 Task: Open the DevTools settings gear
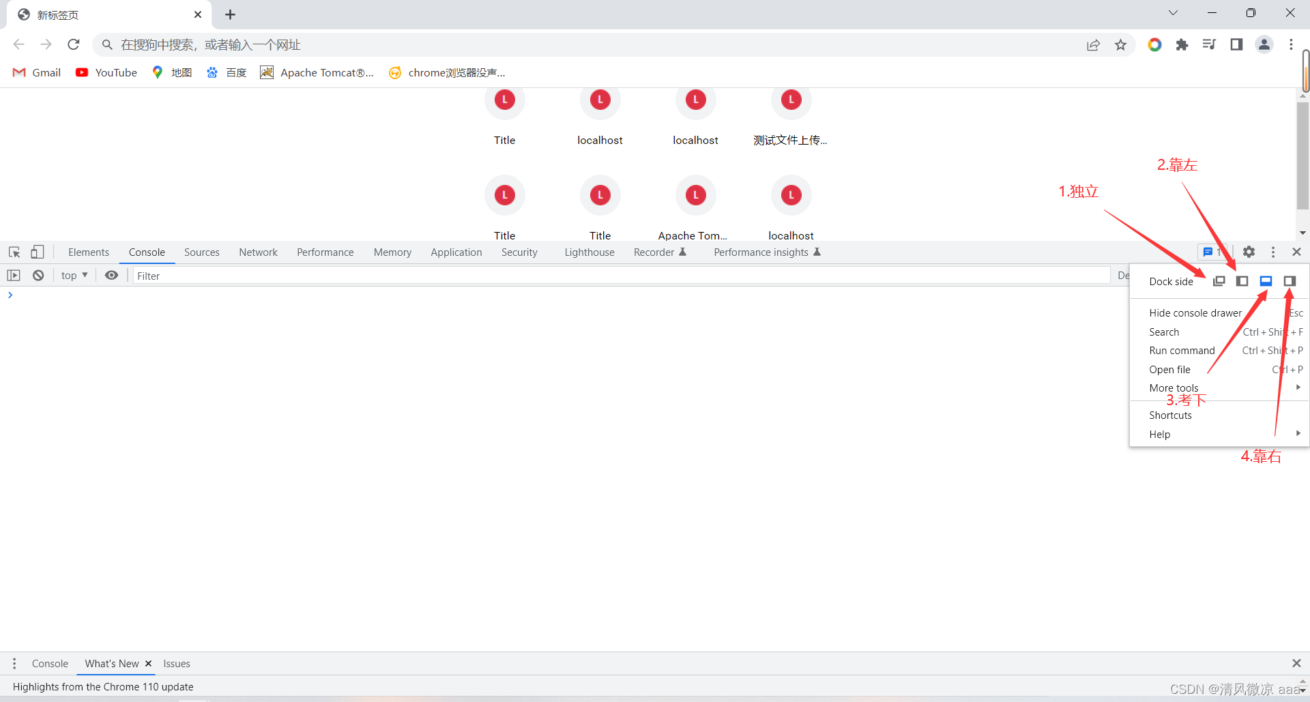pyautogui.click(x=1249, y=252)
